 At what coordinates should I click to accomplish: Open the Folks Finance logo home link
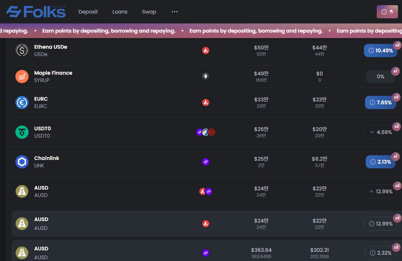[x=35, y=11]
